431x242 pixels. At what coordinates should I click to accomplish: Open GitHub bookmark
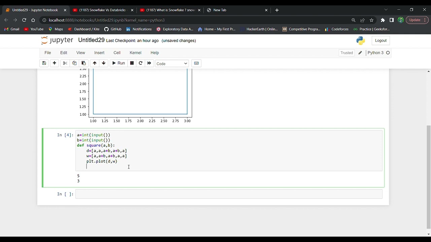(x=113, y=29)
